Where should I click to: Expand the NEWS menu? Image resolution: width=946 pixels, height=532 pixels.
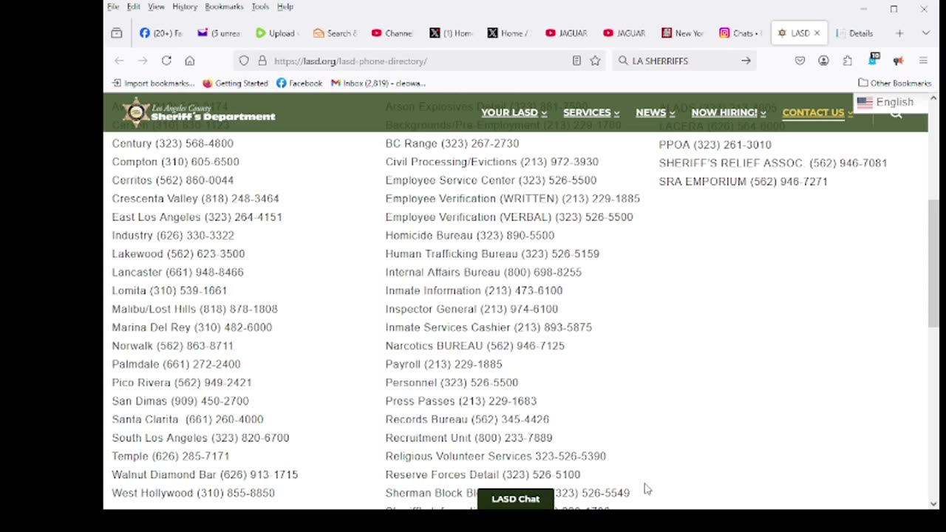point(655,112)
